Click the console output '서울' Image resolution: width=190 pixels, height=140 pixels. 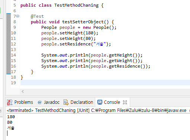point(11,128)
